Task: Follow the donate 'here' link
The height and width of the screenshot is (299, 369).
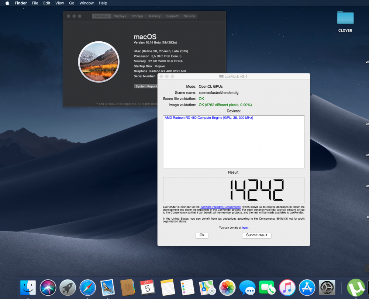Action: pyautogui.click(x=245, y=227)
